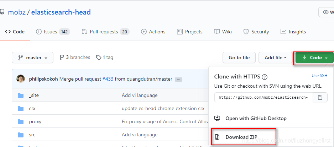Open the _site folder
Viewport: 334px width, 147px height.
[x=34, y=96]
